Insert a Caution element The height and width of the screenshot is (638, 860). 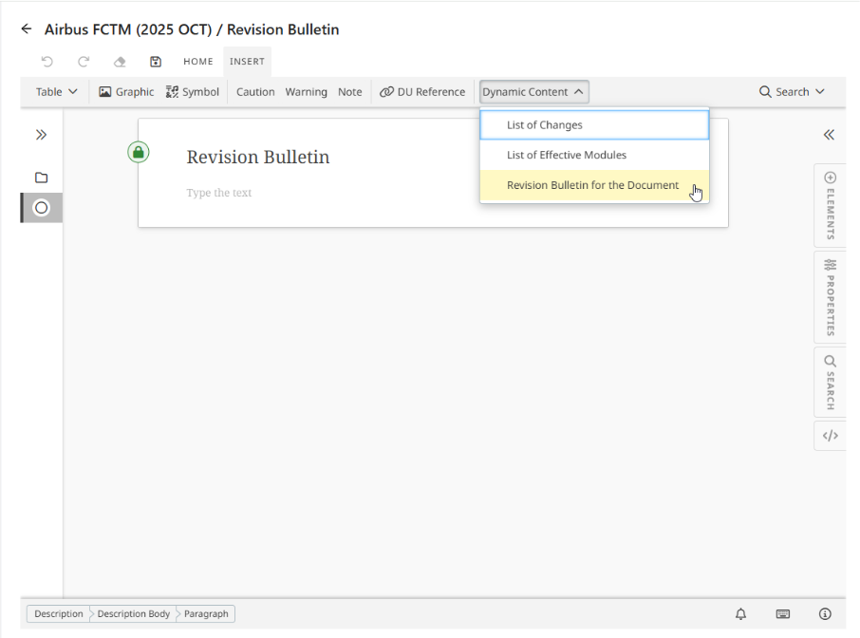pos(255,91)
